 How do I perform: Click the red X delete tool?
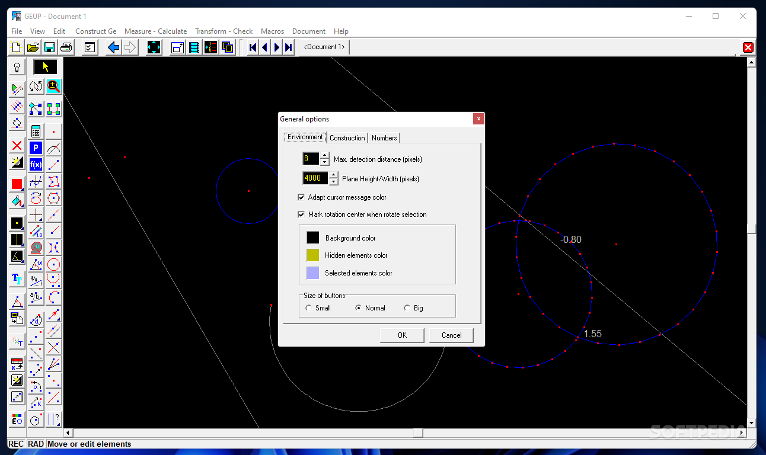[17, 146]
